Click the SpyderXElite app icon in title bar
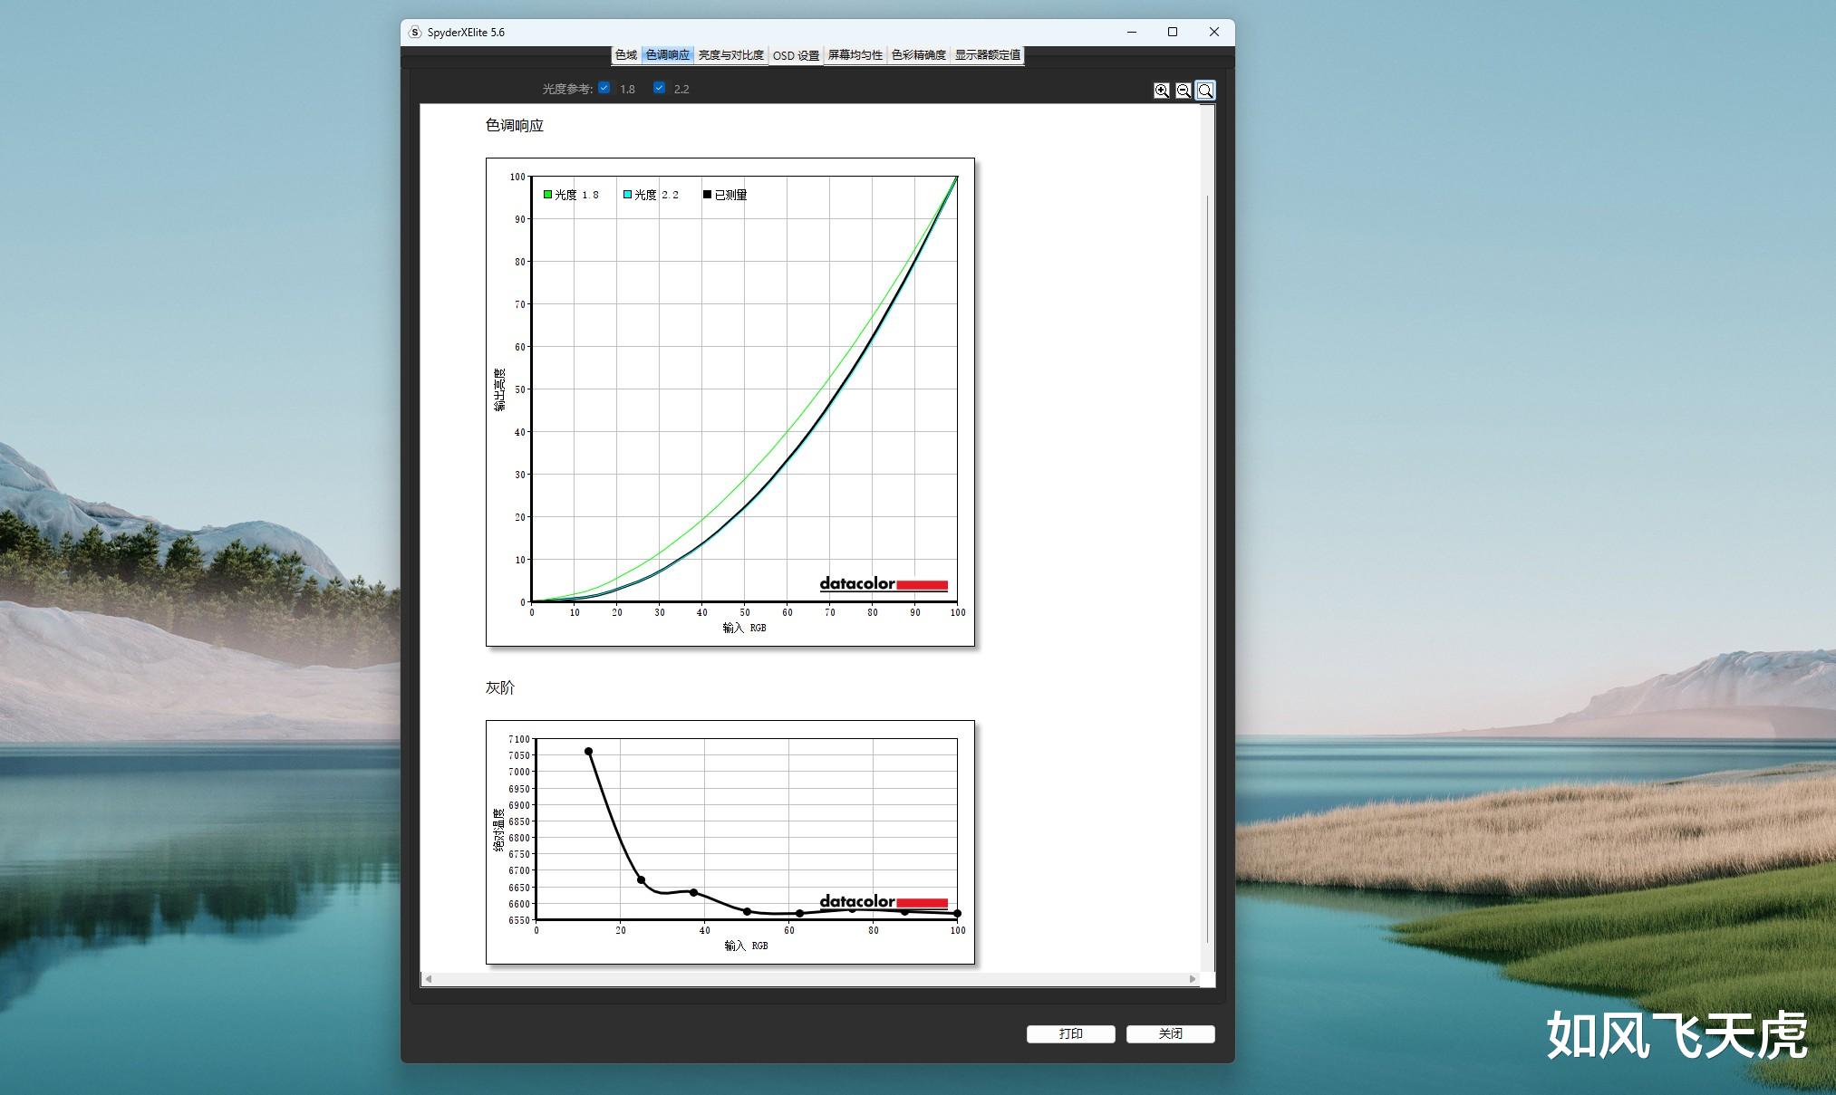The width and height of the screenshot is (1836, 1095). pyautogui.click(x=415, y=32)
